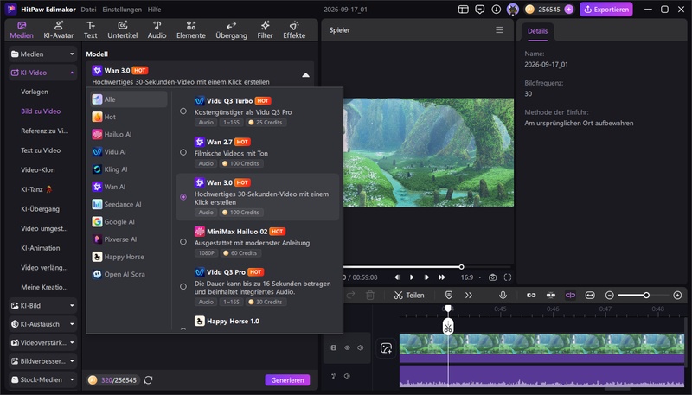The width and height of the screenshot is (692, 395).
Task: Click the scissors cut handle on playhead
Action: point(448,327)
